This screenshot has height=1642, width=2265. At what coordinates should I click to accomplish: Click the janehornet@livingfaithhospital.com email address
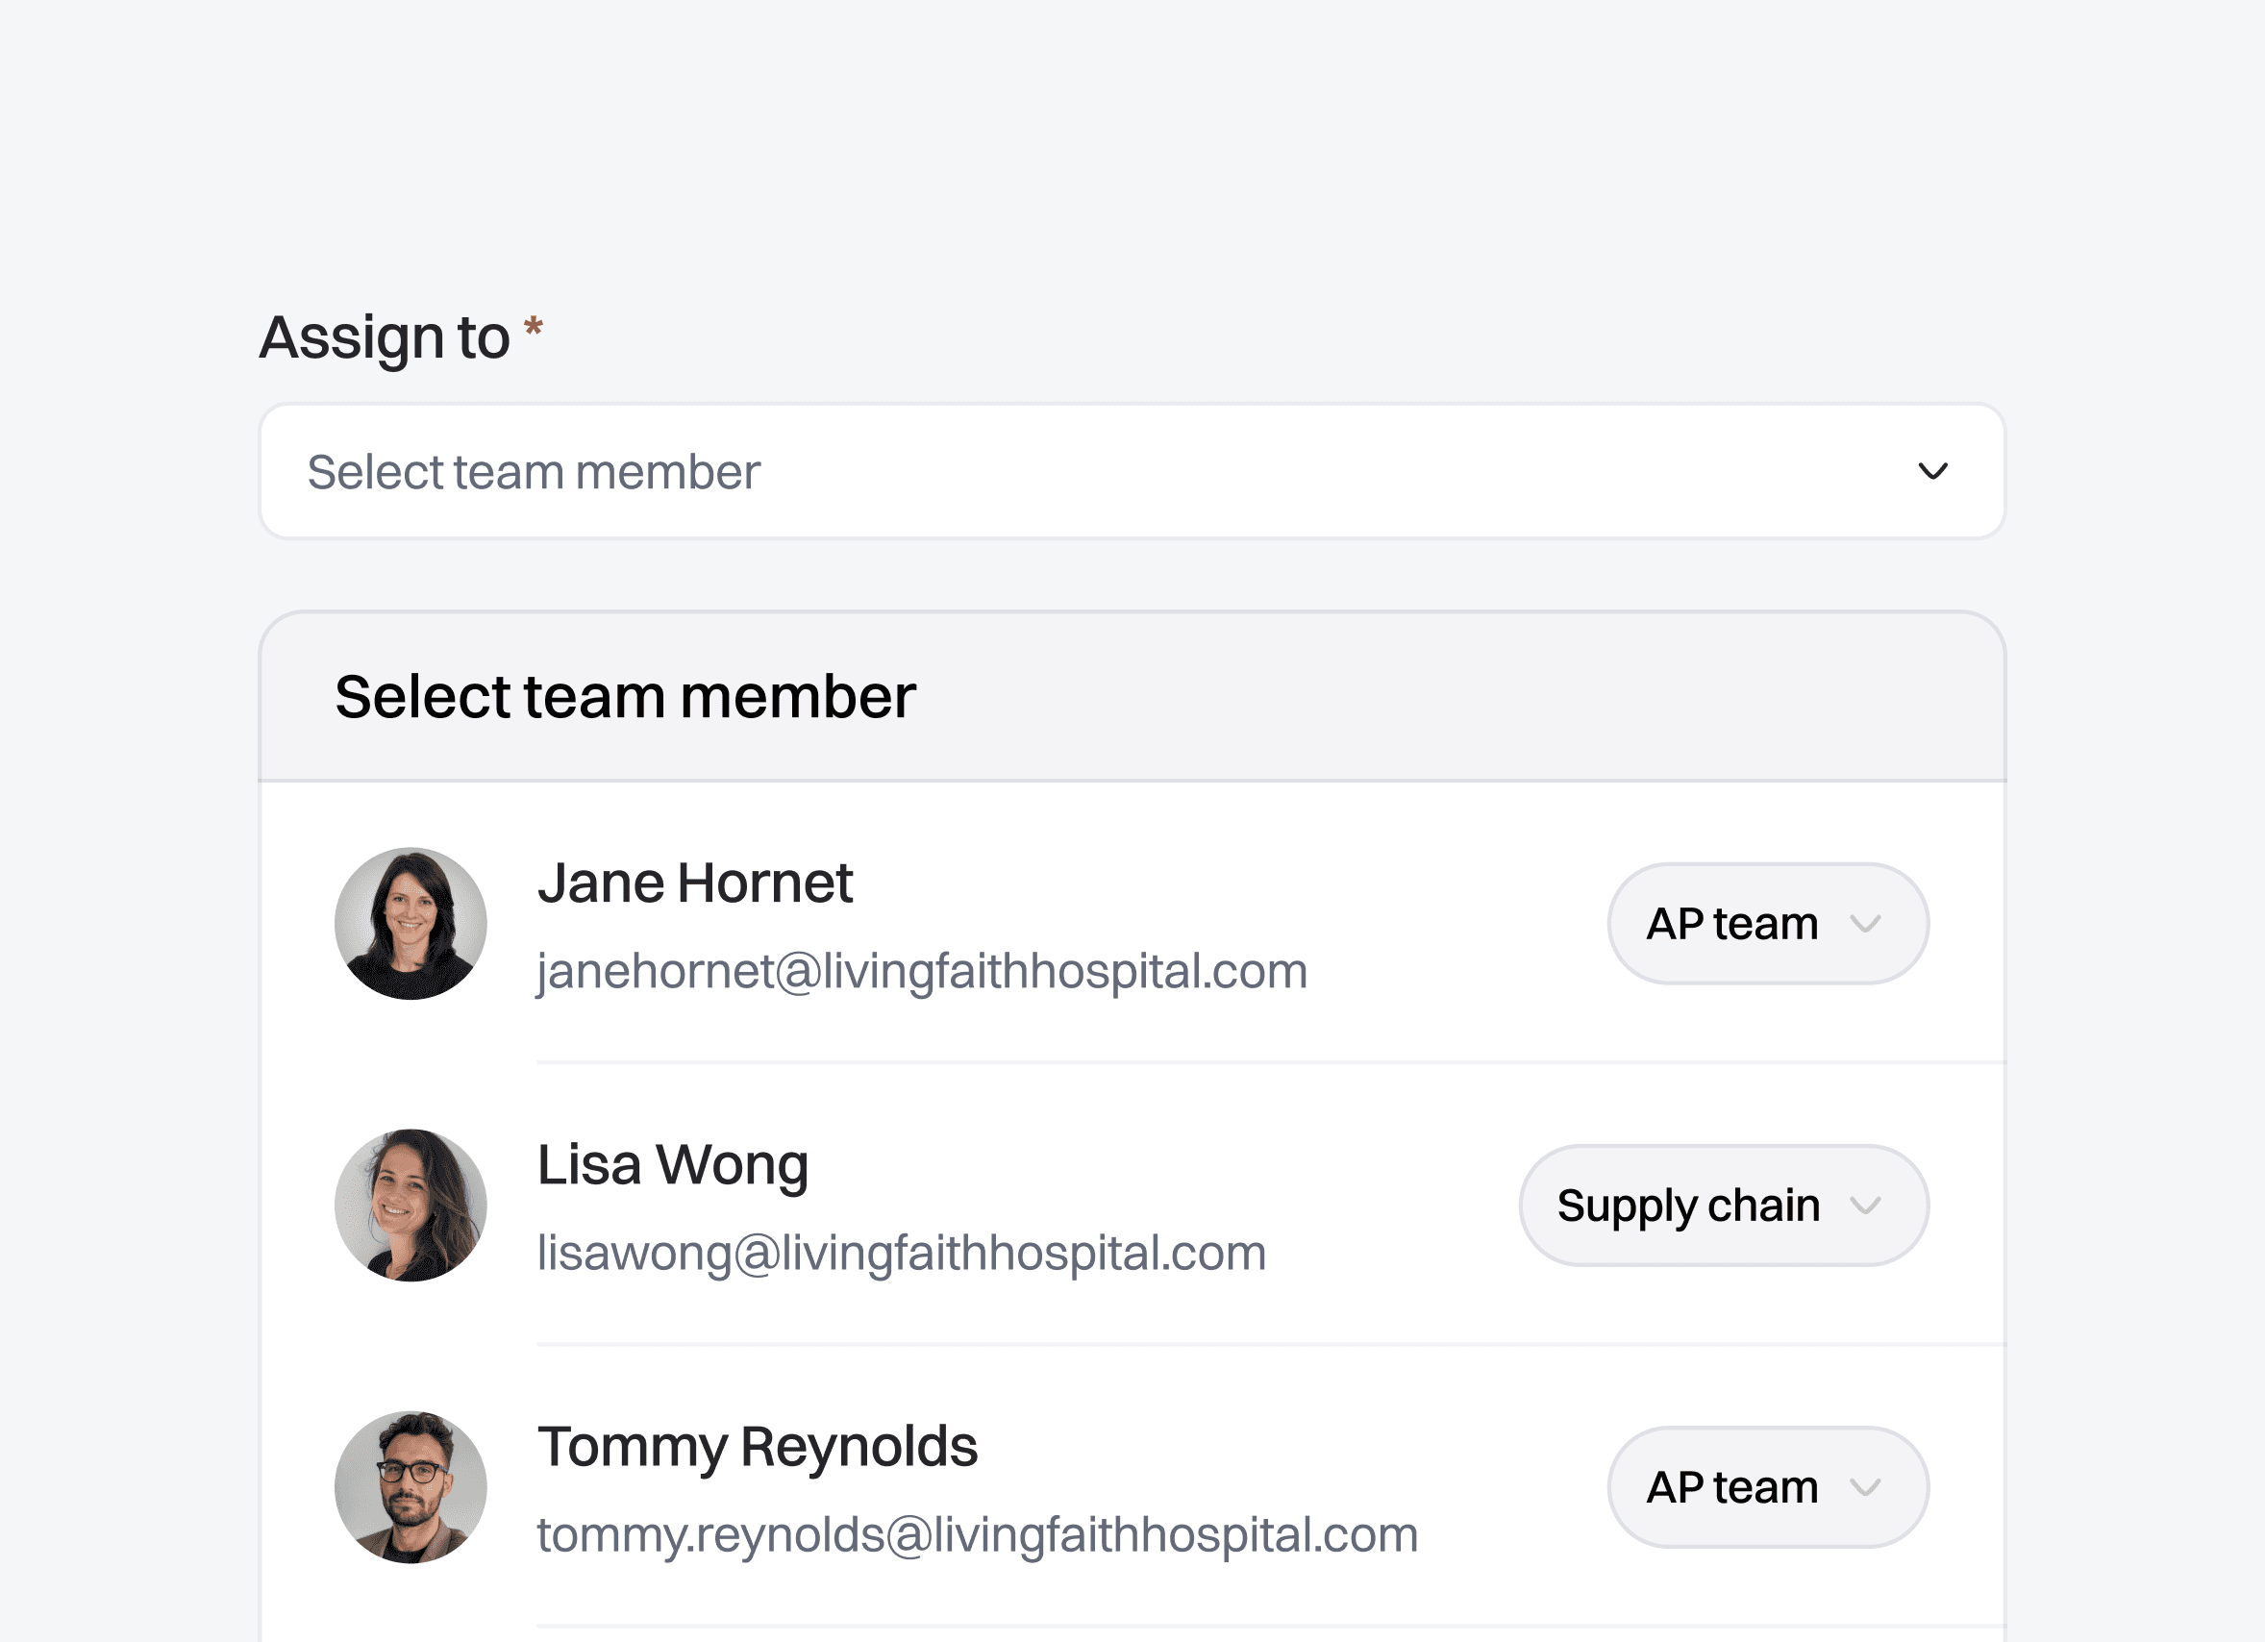point(922,971)
